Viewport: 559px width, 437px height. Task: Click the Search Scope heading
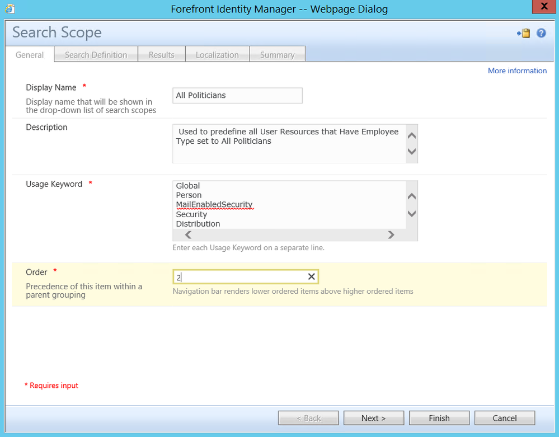(57, 32)
